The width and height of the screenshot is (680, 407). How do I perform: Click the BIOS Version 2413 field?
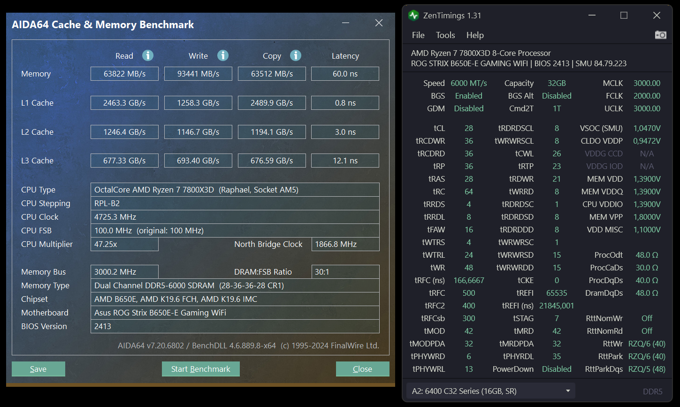click(235, 326)
